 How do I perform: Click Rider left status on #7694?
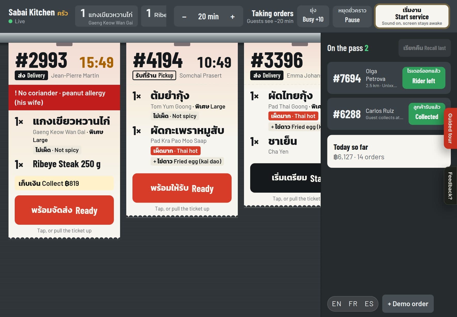coord(424,78)
